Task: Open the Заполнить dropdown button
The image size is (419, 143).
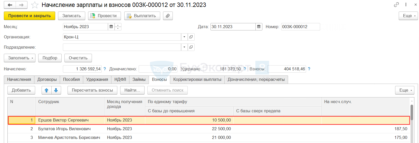Action: [20, 58]
